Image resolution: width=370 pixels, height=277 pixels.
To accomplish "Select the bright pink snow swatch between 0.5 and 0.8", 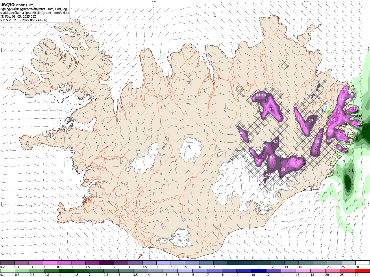I will pos(50,263).
